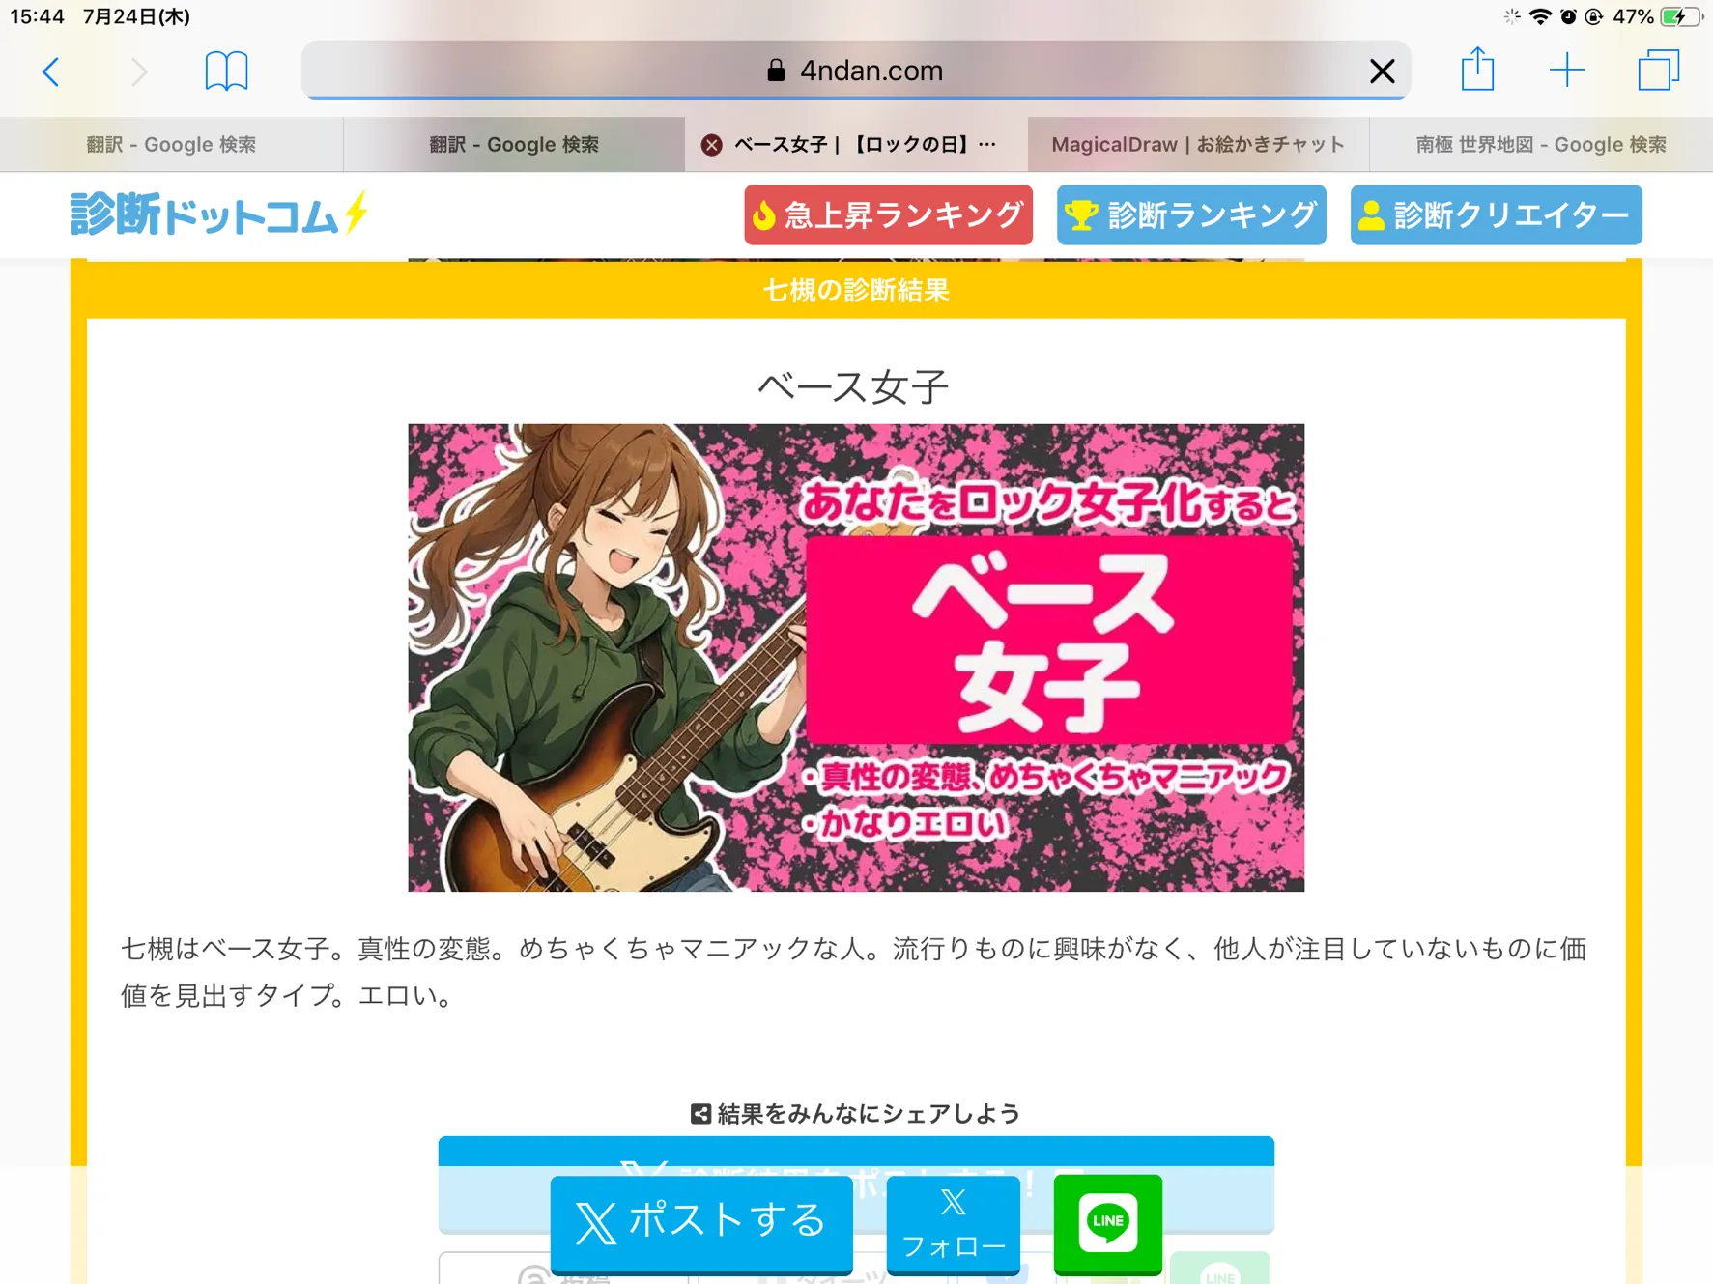
Task: Open the 診断ランキング button
Action: [1191, 214]
